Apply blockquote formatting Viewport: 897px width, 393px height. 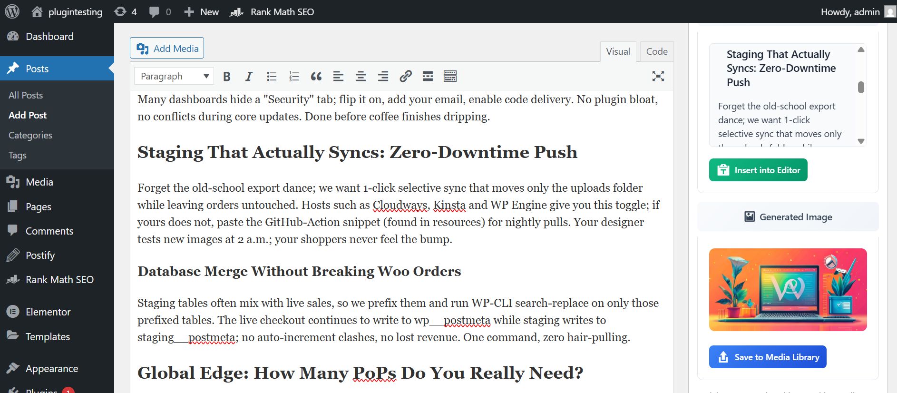[316, 76]
